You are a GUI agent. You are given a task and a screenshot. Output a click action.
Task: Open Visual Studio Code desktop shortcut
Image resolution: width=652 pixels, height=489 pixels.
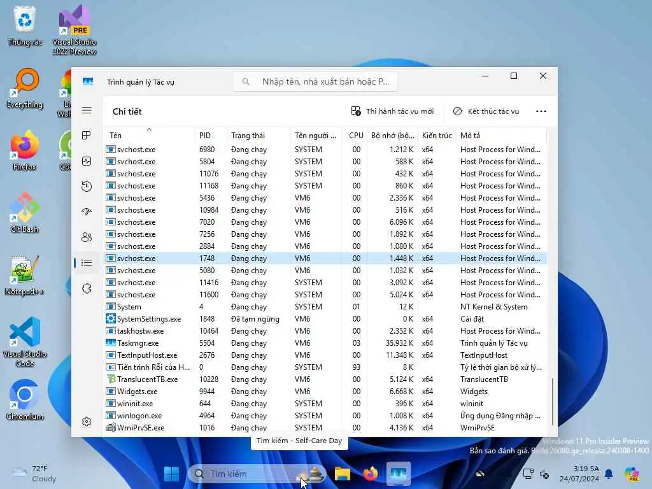tap(25, 342)
